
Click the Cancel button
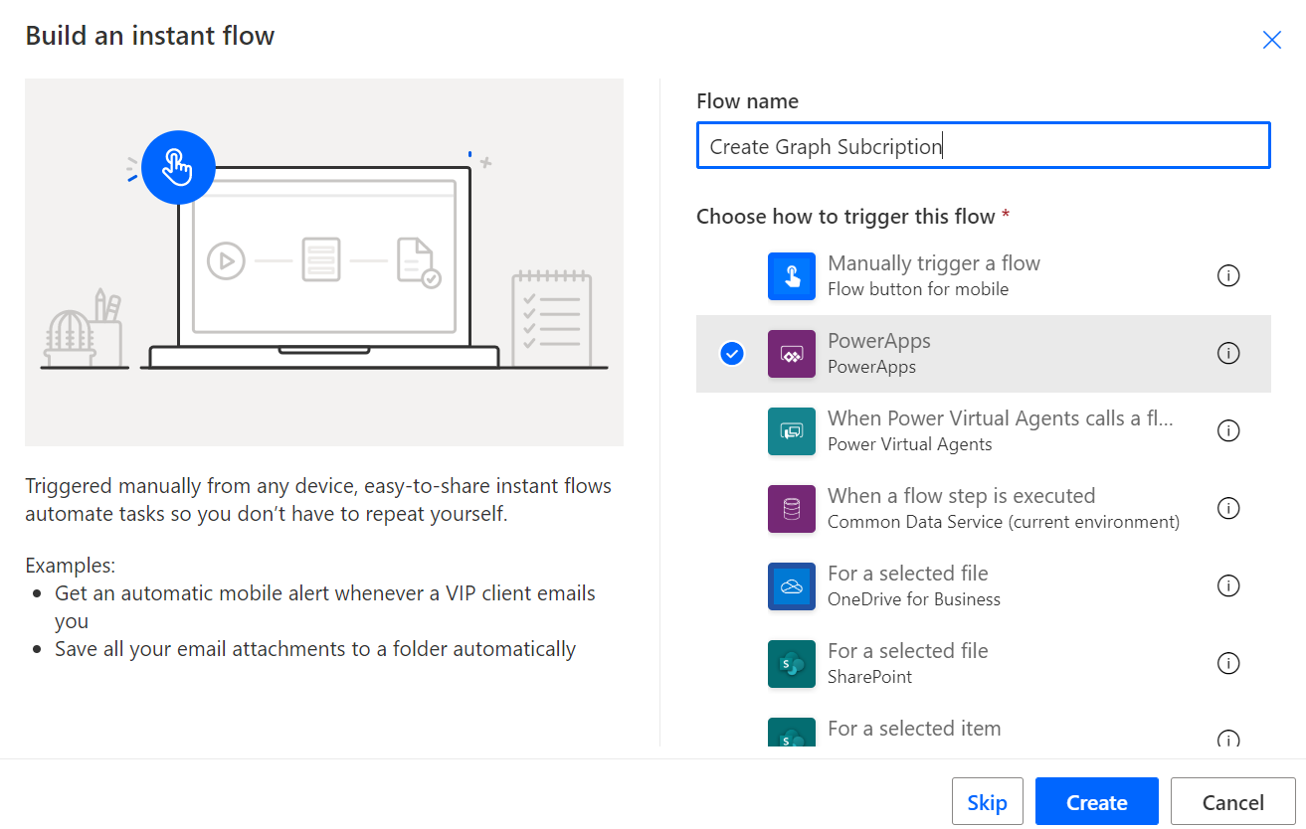1233,802
